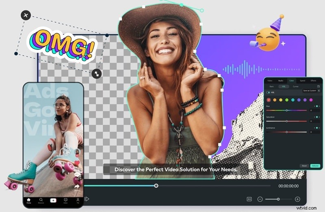The image size is (325, 212).
Task: Add a keyframe for Hue
Action: (x=317, y=106)
